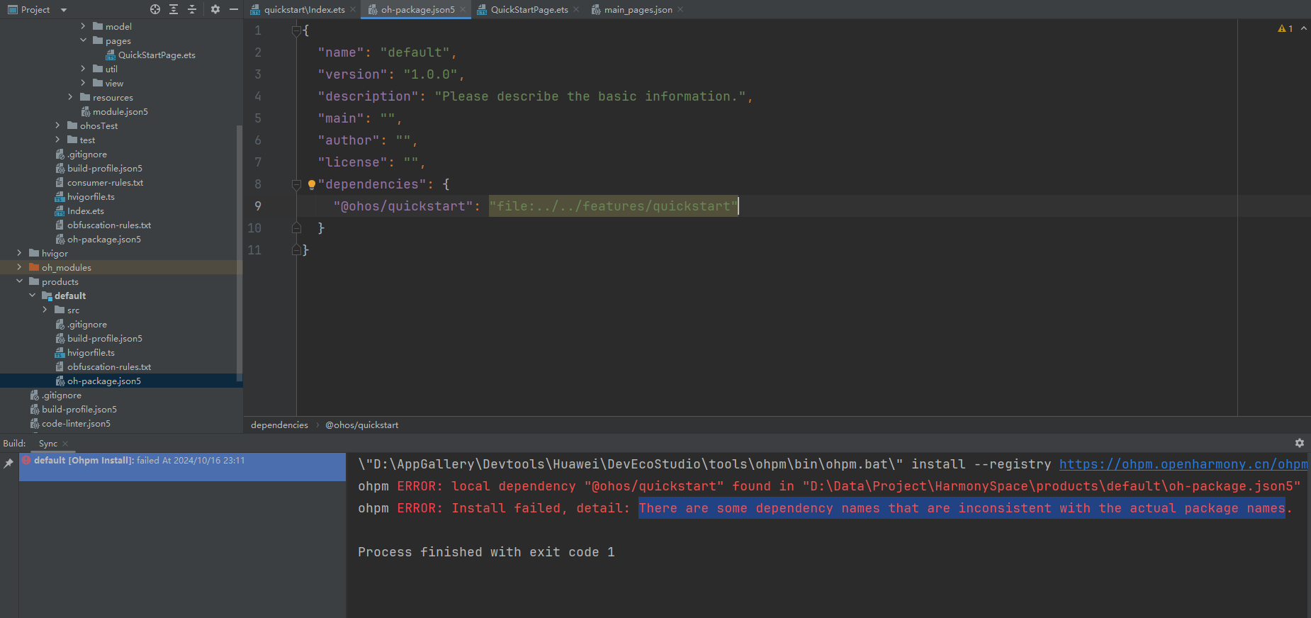Image resolution: width=1311 pixels, height=618 pixels.
Task: Open the ohpm.openharmony.cn registry link
Action: (1183, 464)
